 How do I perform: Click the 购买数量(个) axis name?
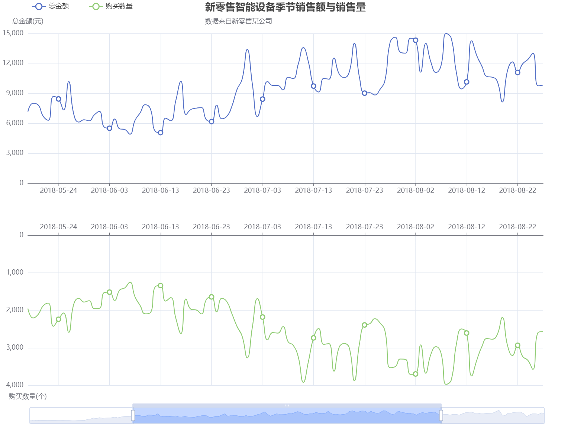coord(28,396)
